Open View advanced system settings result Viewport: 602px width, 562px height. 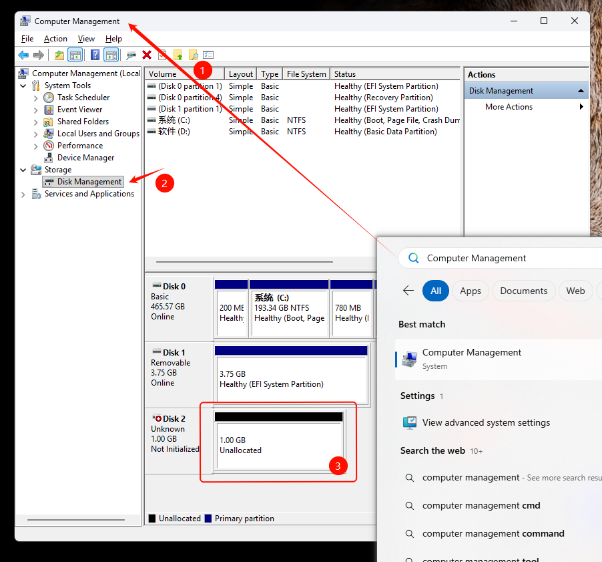click(486, 422)
